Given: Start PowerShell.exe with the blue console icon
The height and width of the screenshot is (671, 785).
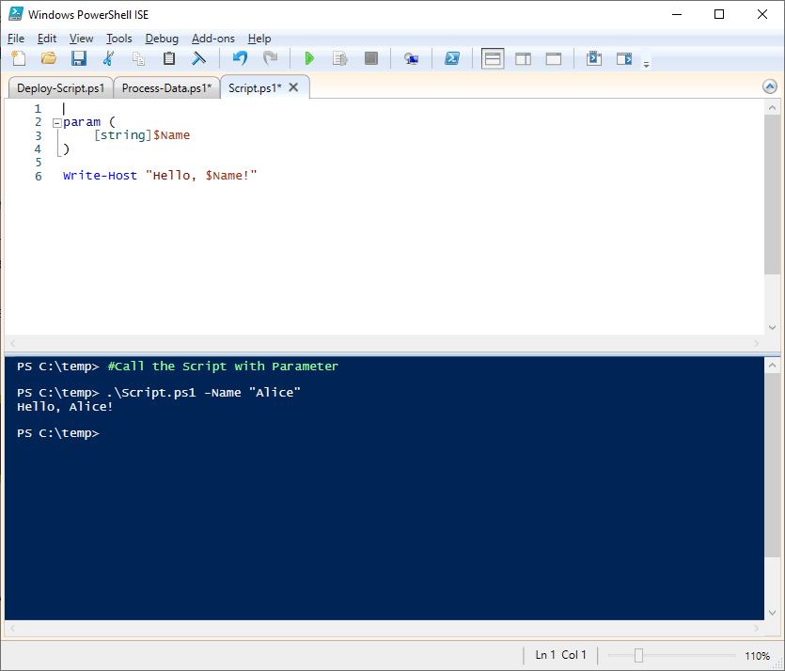Looking at the screenshot, I should [452, 58].
